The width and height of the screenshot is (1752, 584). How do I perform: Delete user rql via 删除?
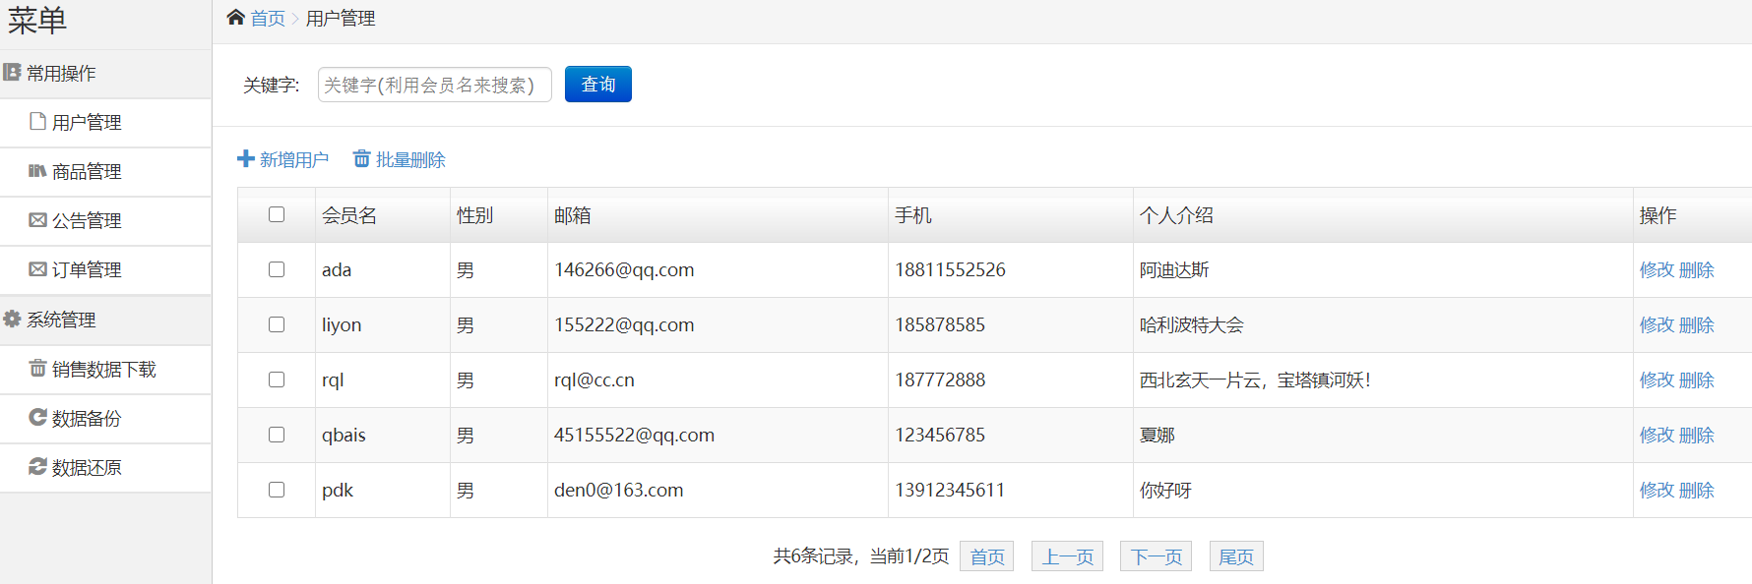click(1696, 380)
